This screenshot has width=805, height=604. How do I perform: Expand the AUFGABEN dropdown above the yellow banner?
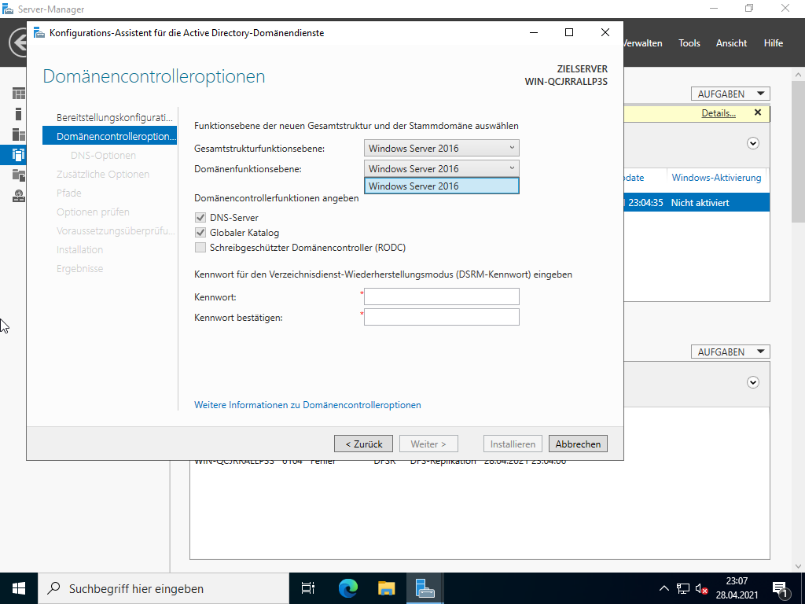point(730,94)
